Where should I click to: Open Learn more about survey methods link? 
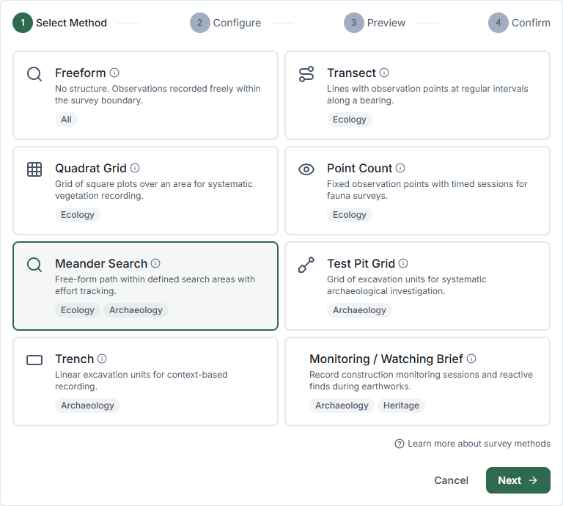point(473,444)
